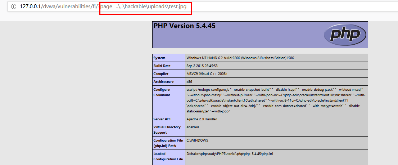
Task: Select the System row label
Action: (159, 58)
